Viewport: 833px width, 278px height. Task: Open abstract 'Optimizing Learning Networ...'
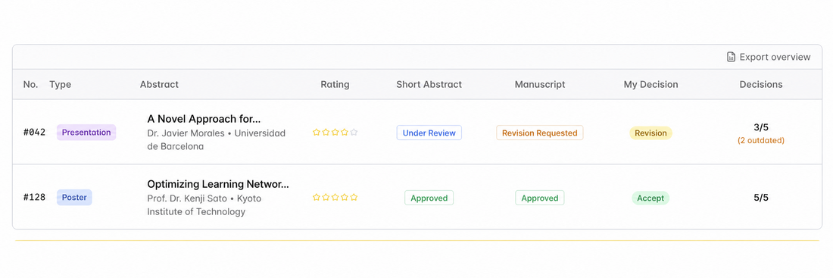(x=218, y=184)
